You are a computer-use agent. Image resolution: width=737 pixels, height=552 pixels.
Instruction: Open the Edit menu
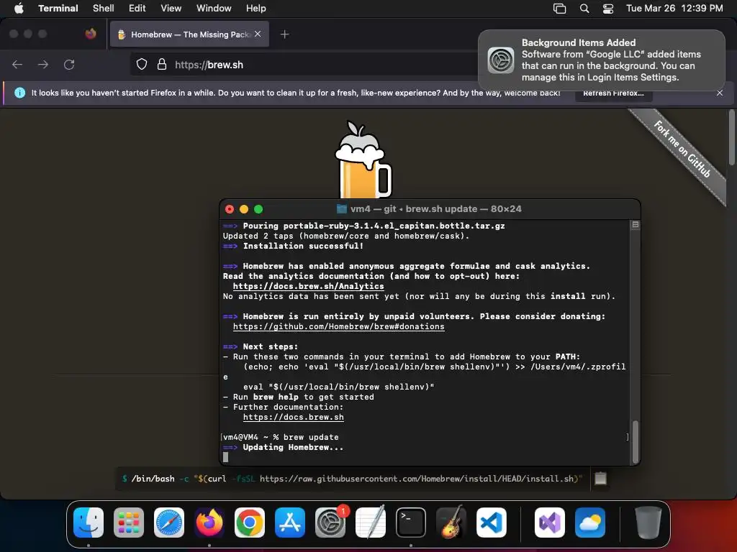(137, 9)
